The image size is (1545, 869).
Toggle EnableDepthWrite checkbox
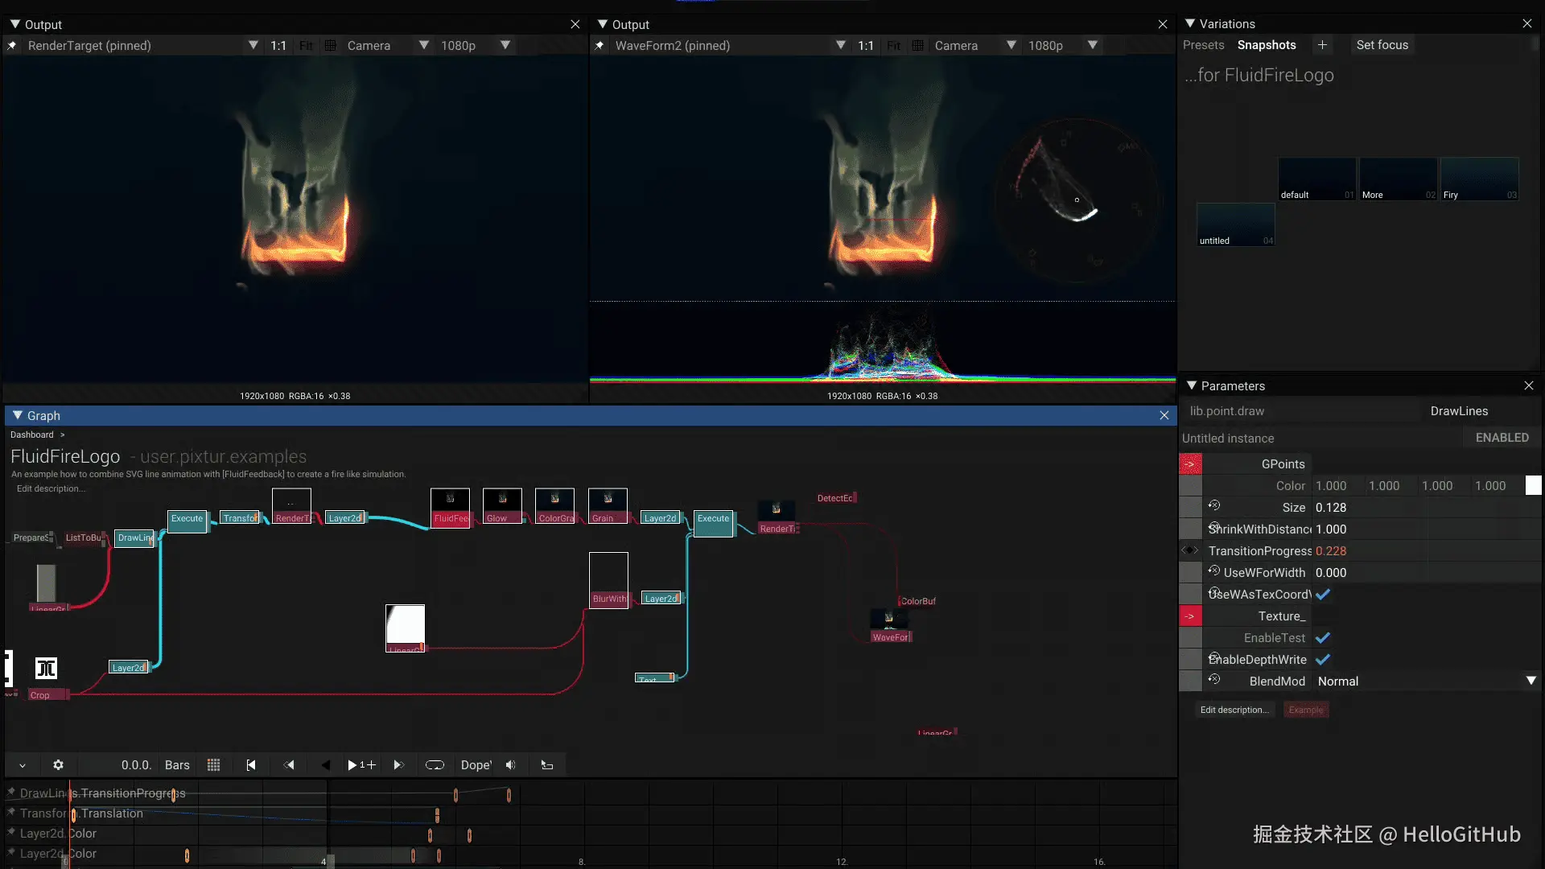1322,660
